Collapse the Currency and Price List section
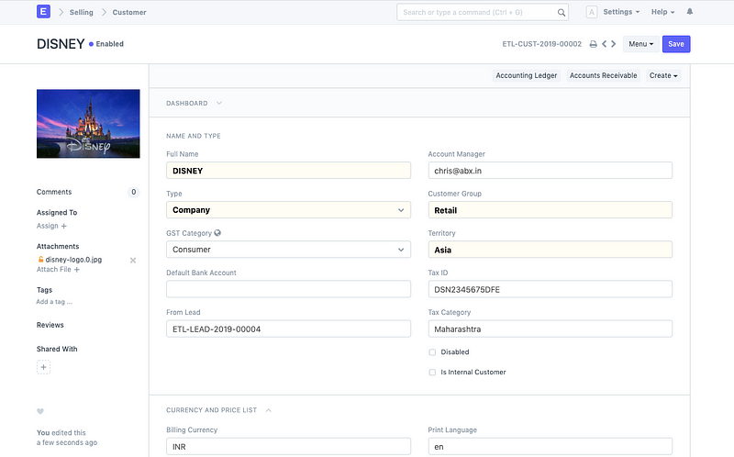Viewport: 734px width, 457px height. point(268,410)
